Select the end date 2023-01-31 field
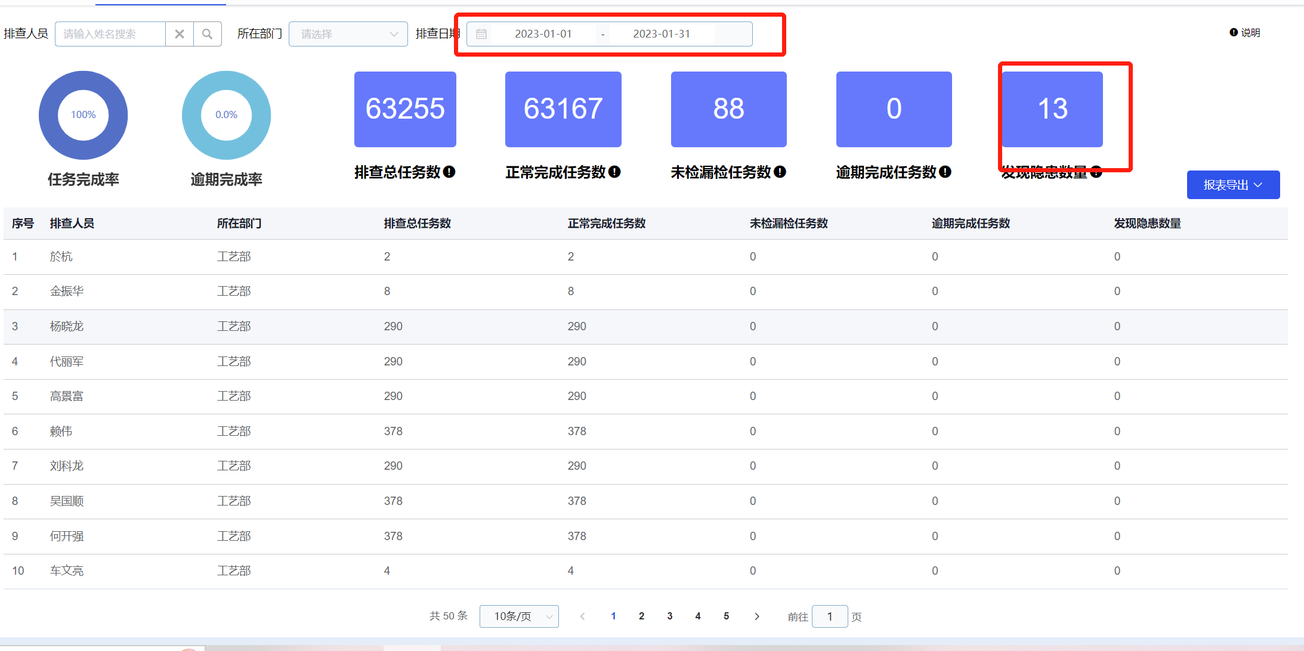This screenshot has width=1304, height=651. [662, 34]
